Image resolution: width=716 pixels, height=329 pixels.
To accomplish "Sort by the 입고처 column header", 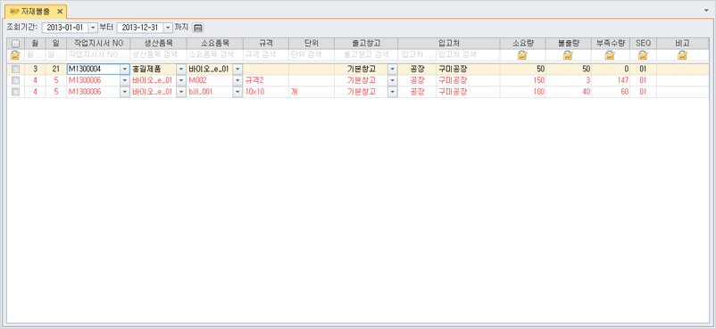I will point(449,44).
